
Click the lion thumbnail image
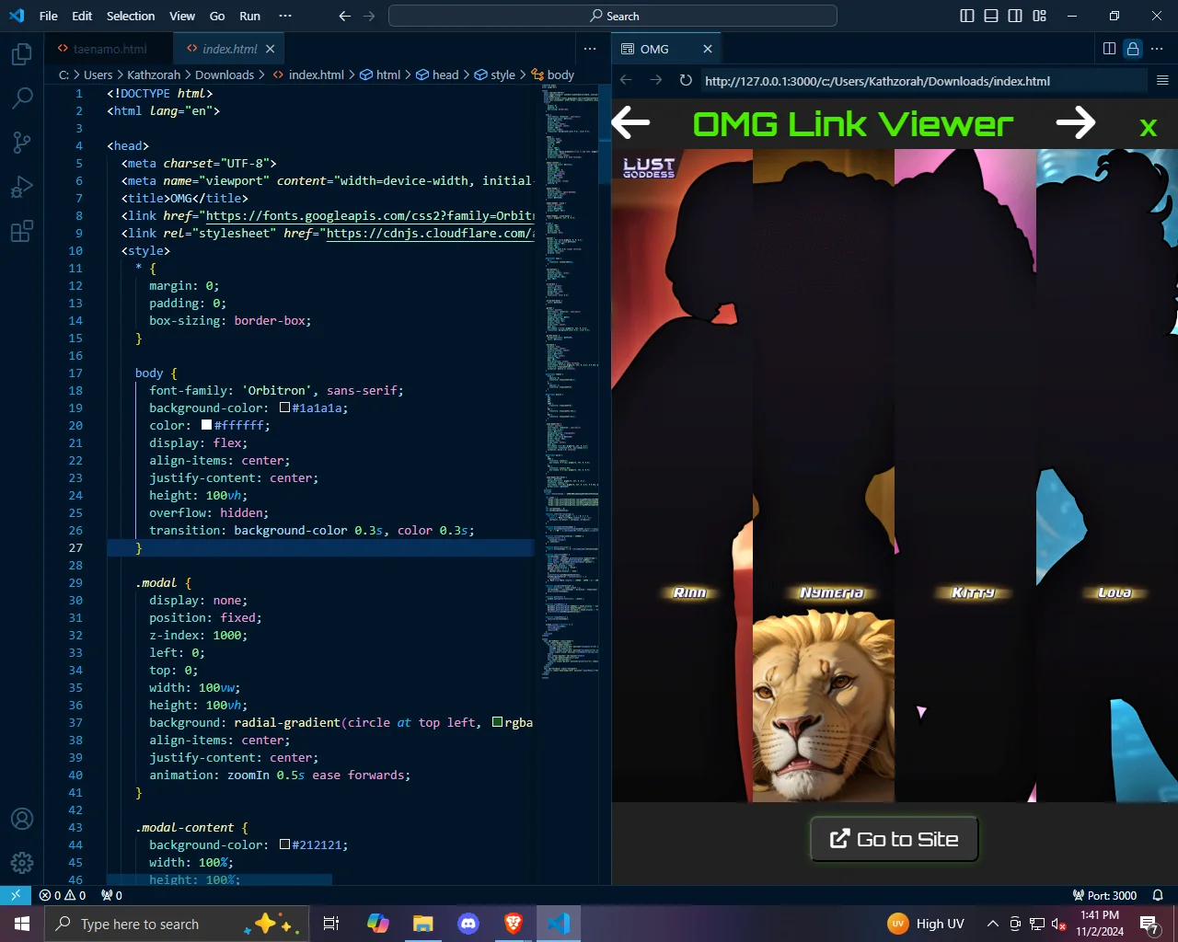tap(823, 707)
